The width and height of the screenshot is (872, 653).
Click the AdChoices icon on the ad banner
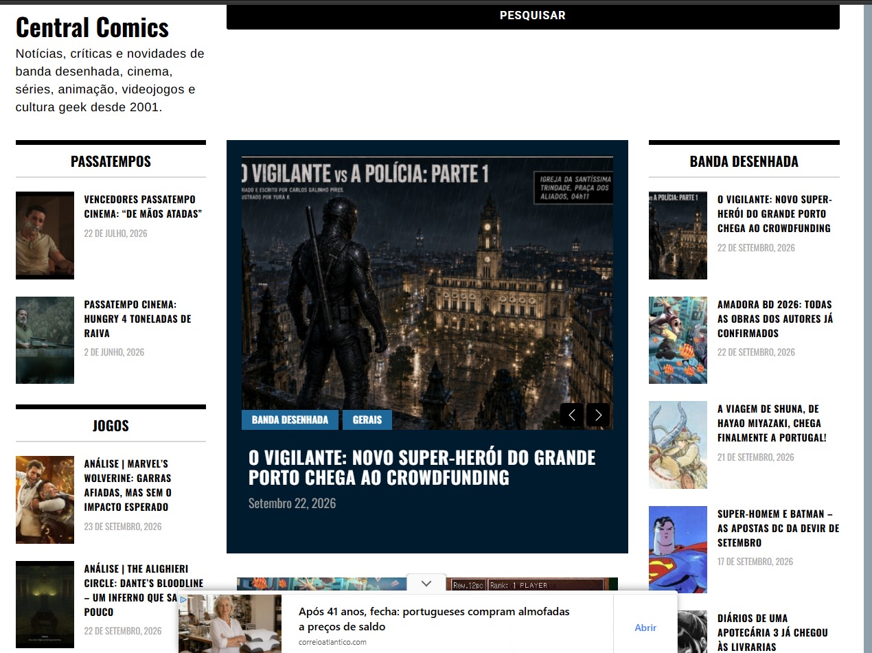pos(183,599)
